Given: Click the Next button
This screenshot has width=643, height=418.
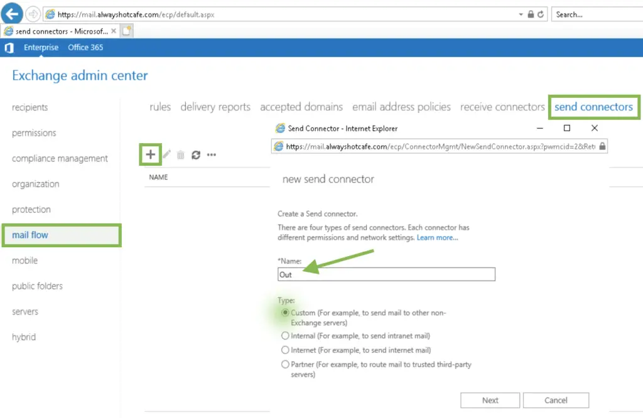Looking at the screenshot, I should click(x=490, y=400).
